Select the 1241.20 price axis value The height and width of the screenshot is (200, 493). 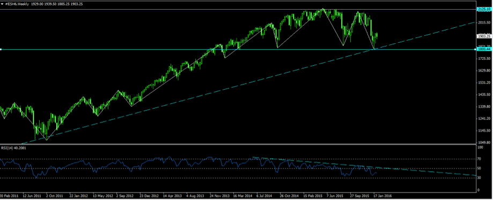pos(484,119)
